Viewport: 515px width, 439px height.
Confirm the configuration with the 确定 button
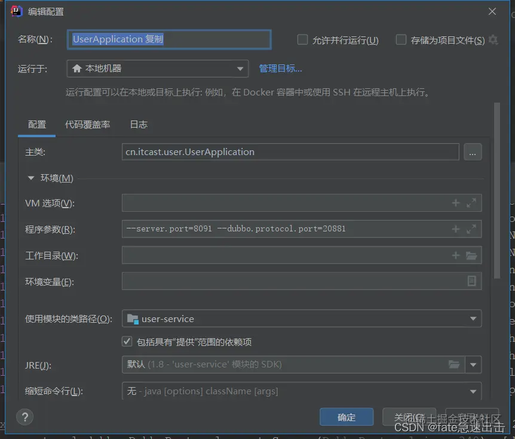pyautogui.click(x=347, y=417)
